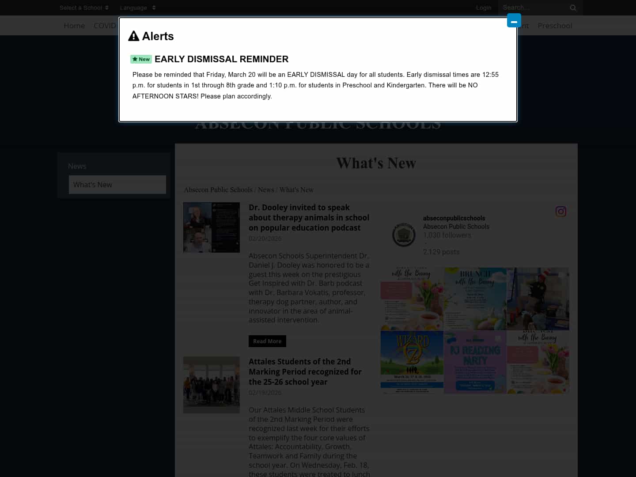Select Home in the navigation menu
The image size is (636, 477).
(x=74, y=26)
